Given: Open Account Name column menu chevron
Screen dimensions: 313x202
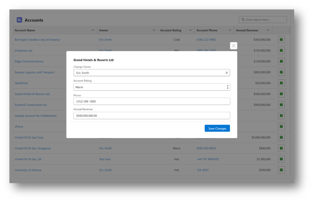Looking at the screenshot, I should [93, 30].
